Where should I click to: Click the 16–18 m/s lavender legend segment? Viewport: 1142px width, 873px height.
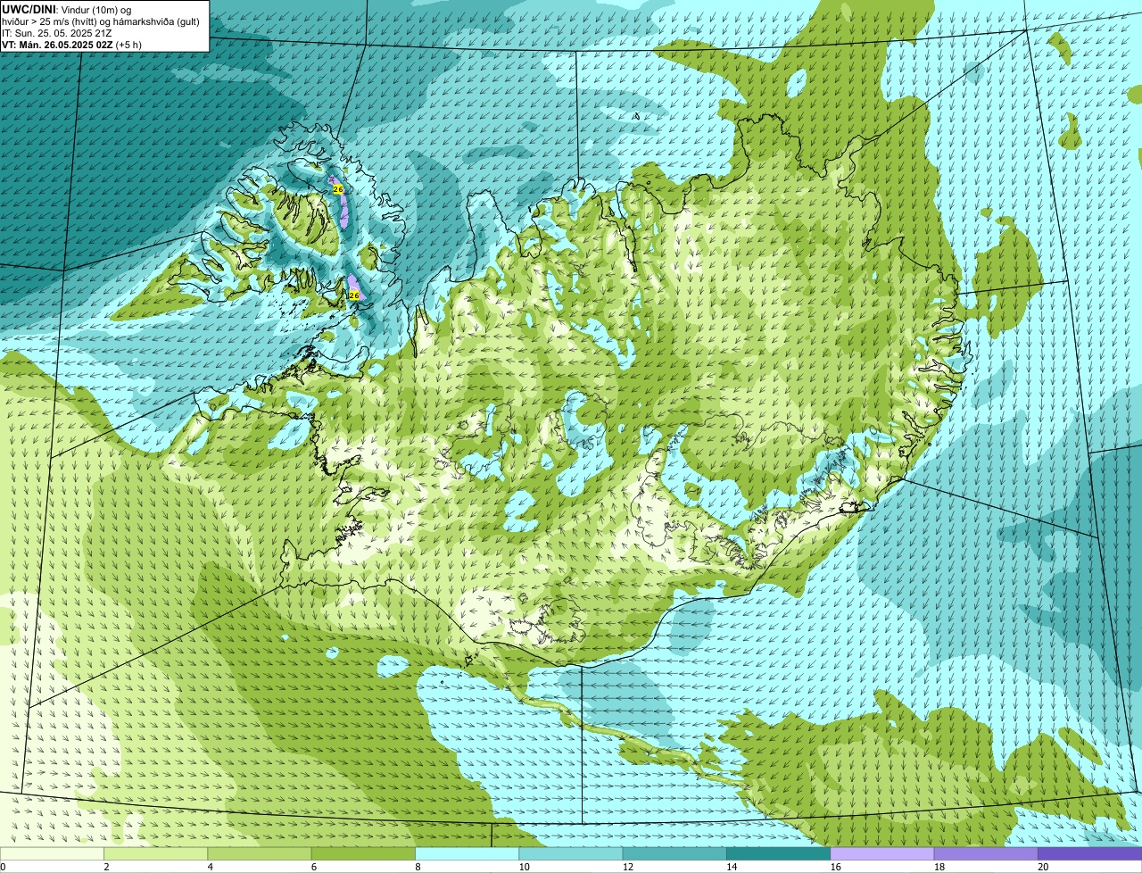click(x=882, y=853)
